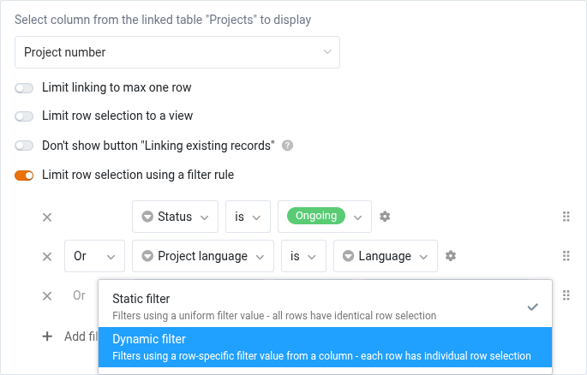This screenshot has height=375, width=587.
Task: Disable Limit row selection using a filter rule
Action: [x=24, y=176]
